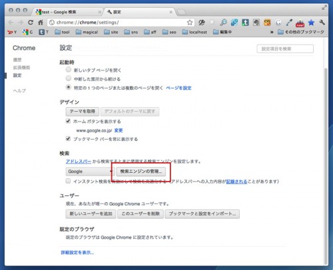
Task: Click the site info icon in address bar
Action: [52, 23]
